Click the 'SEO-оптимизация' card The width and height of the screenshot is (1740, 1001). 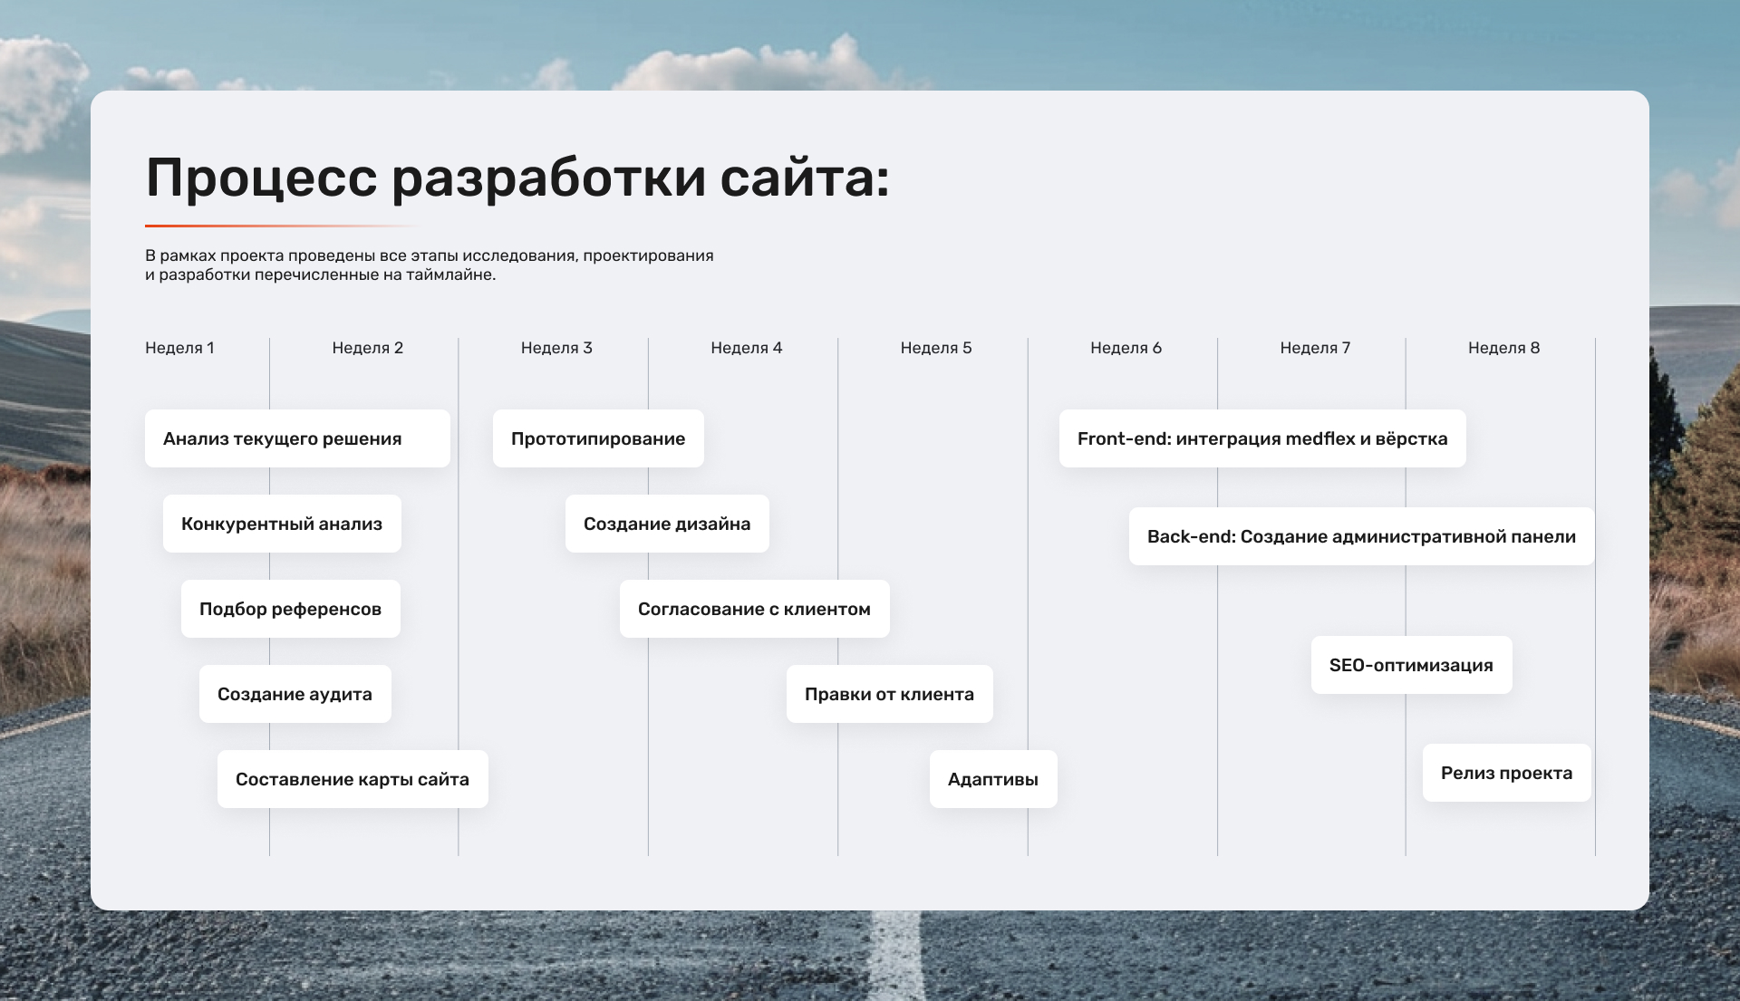pyautogui.click(x=1411, y=665)
